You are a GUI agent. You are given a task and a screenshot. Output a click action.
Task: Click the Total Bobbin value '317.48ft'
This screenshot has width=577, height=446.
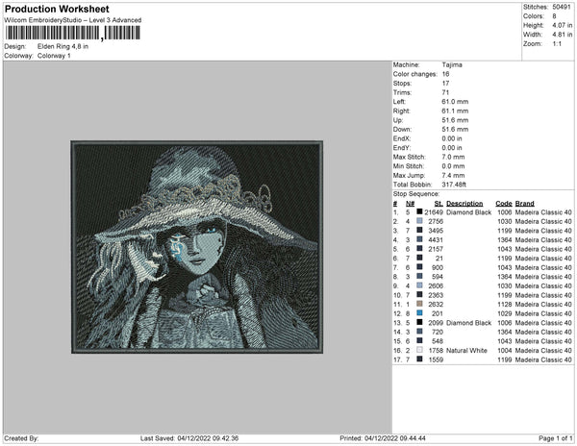454,185
